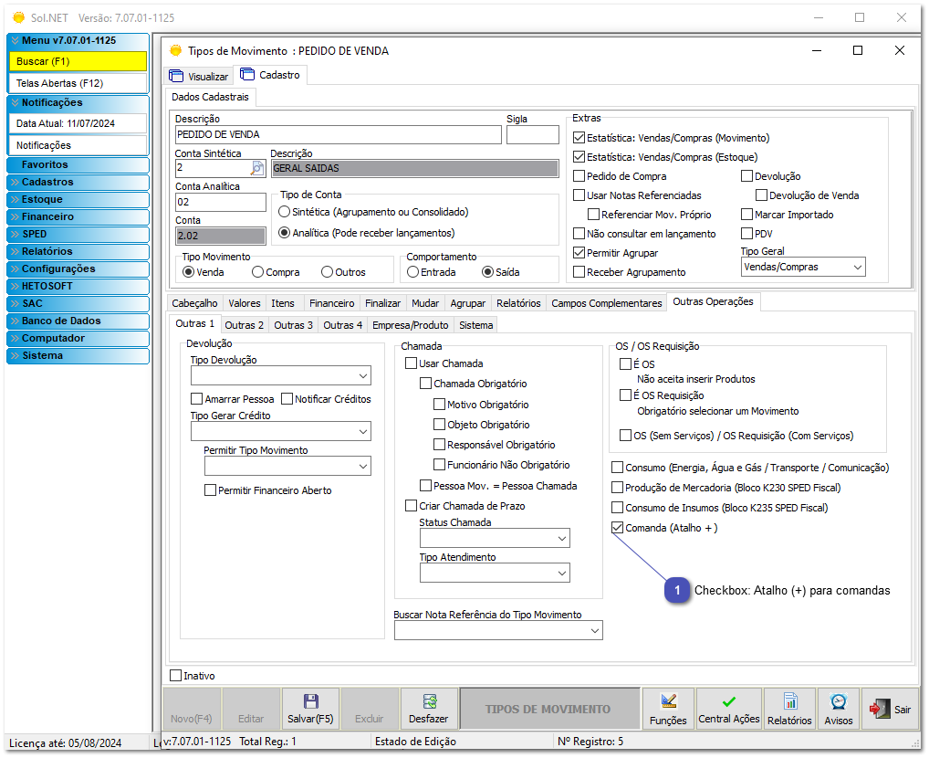Click the Central Ações green check icon
Viewport: 929px width, 758px height.
click(x=728, y=708)
